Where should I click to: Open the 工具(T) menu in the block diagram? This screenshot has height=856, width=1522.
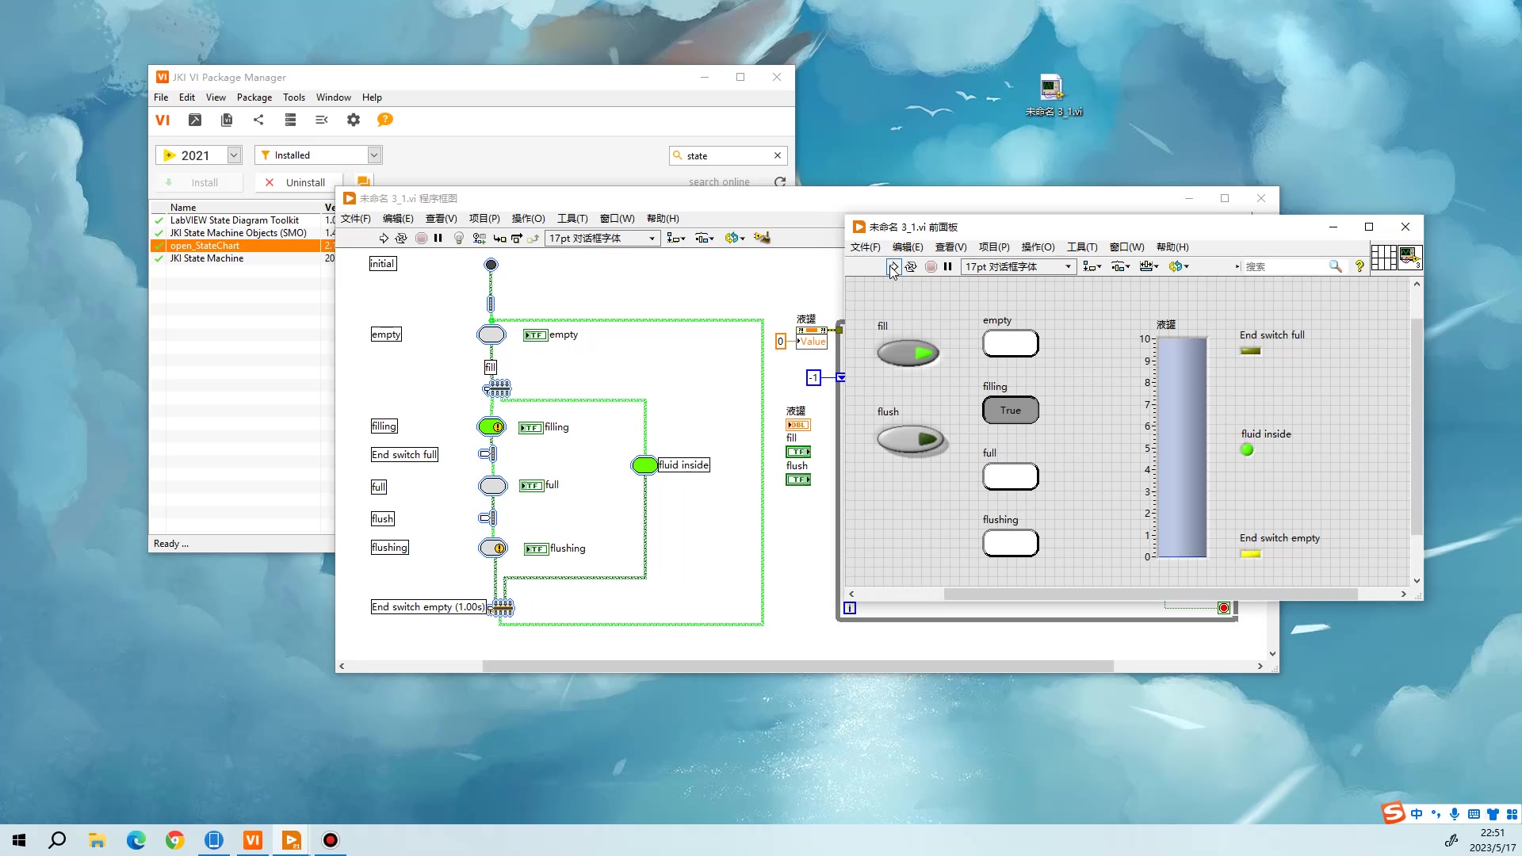click(572, 219)
